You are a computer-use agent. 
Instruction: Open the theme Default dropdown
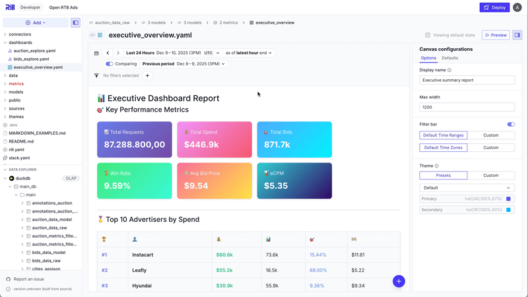[467, 188]
